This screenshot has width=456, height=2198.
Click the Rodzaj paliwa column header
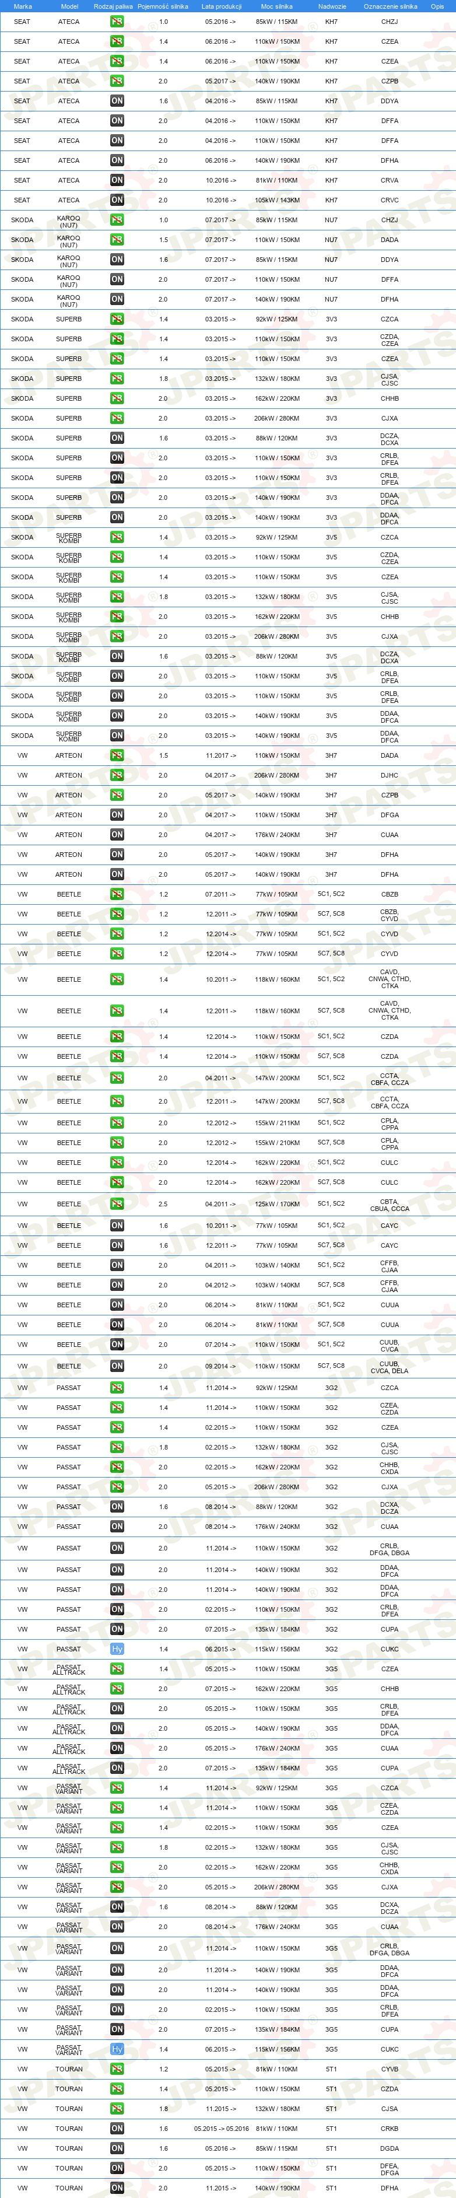pos(113,6)
